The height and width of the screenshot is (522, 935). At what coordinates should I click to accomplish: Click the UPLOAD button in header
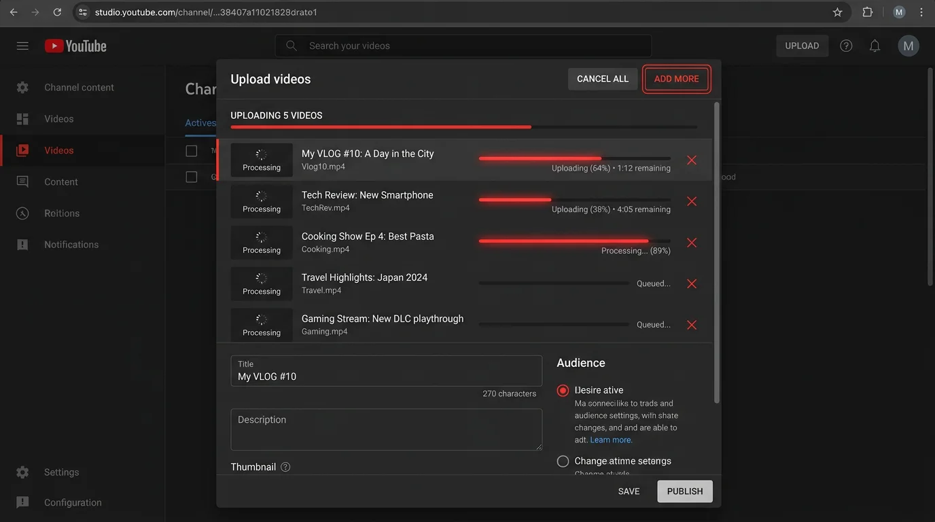(x=802, y=46)
